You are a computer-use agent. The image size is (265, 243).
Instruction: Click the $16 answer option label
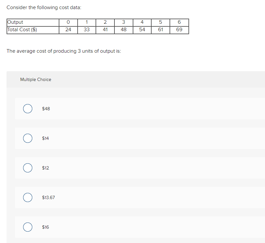[45, 227]
